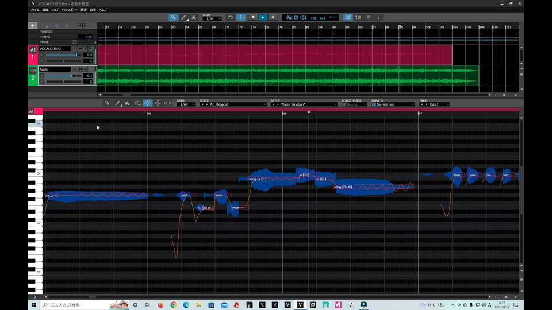552x310 pixels.
Task: Select the arrow tool in piano roll toolbar
Action: pyautogui.click(x=107, y=103)
